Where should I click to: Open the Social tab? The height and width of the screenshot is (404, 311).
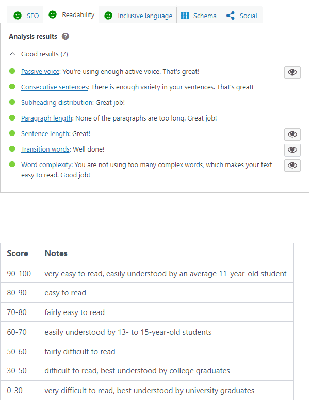click(241, 16)
